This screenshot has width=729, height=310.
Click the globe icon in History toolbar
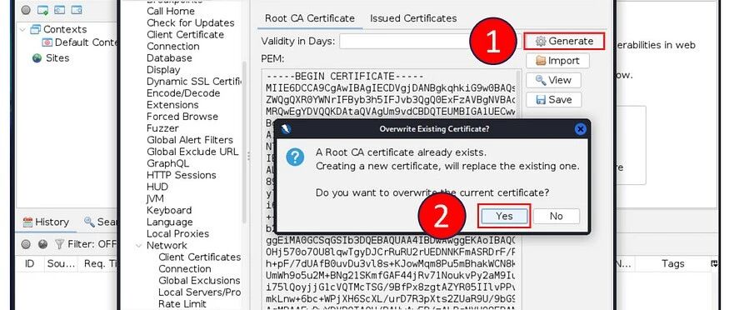(42, 244)
